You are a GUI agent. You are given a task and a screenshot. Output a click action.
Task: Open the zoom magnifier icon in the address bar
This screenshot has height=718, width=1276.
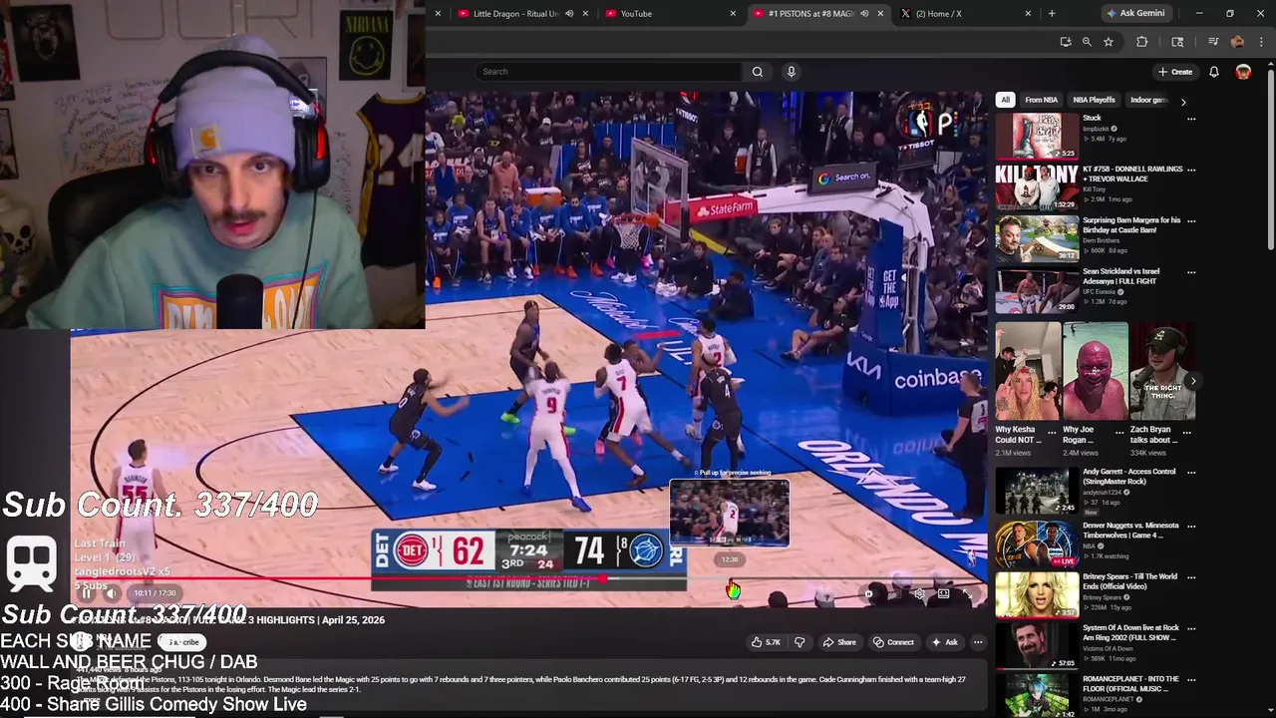click(x=1087, y=42)
